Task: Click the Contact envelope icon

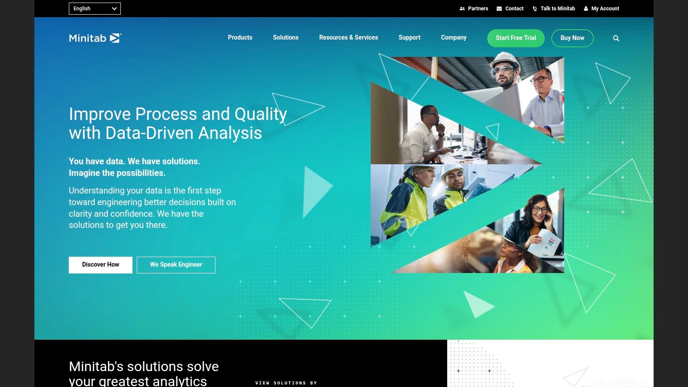Action: pyautogui.click(x=499, y=9)
